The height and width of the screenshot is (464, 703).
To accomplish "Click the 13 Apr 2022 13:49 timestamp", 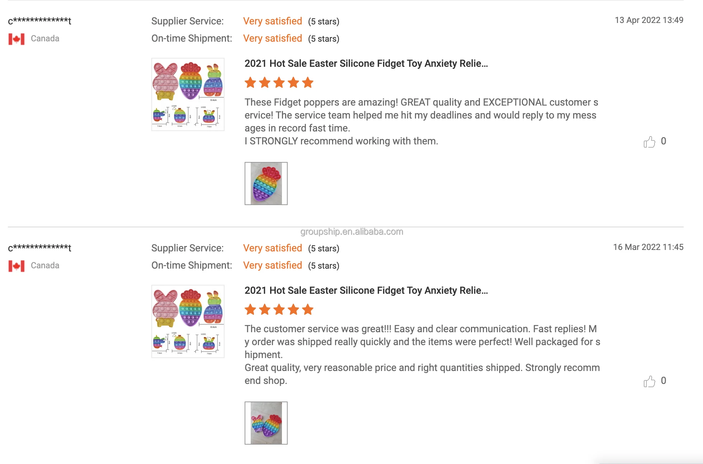I will [x=649, y=20].
